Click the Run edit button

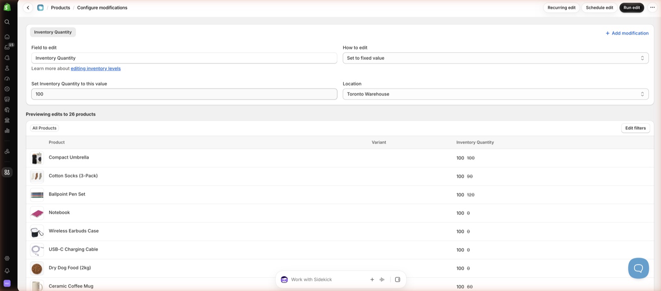632,7
